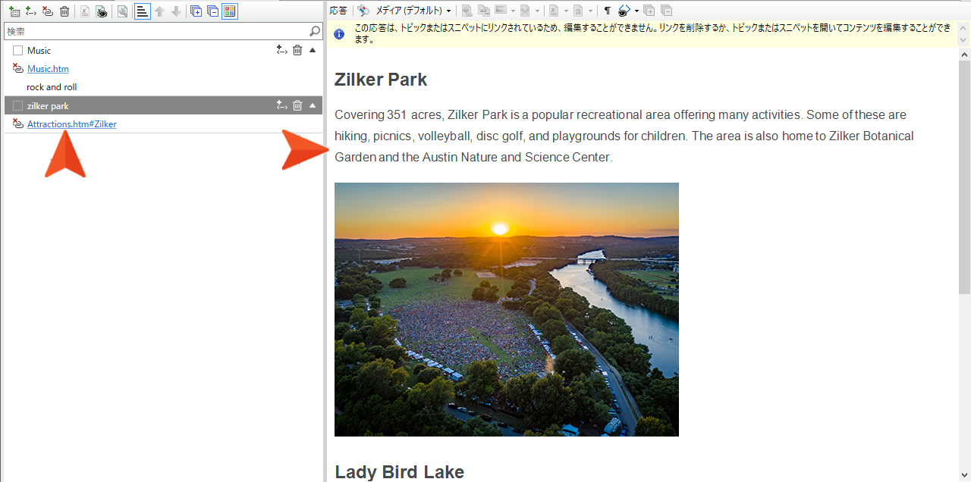Image resolution: width=971 pixels, height=482 pixels.
Task: Click the trash delete icon in toolbar
Action: point(64,11)
